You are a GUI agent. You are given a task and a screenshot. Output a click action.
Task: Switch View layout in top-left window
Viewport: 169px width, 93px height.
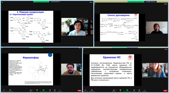coord(91,2)
